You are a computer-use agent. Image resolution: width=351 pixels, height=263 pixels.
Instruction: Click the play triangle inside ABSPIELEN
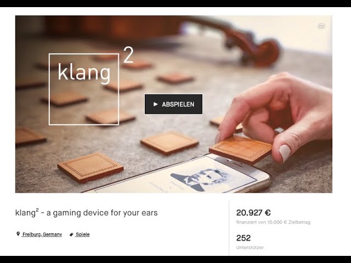tap(156, 104)
